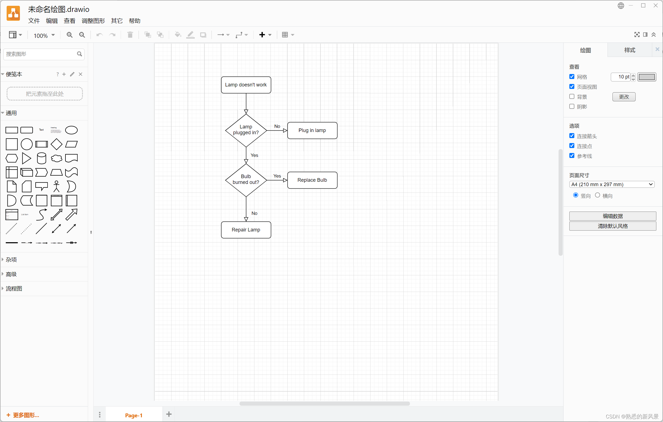The image size is (663, 422).
Task: Click the plus insert toolbar icon
Action: pos(265,35)
